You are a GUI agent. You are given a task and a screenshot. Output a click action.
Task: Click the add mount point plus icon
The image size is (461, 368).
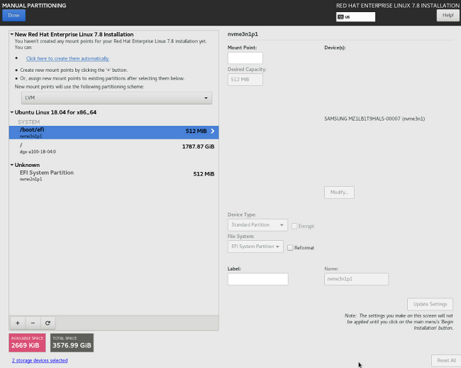18,322
